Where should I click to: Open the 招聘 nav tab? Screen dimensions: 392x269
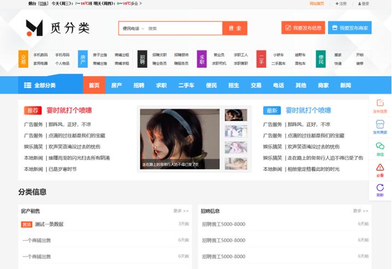(x=139, y=85)
